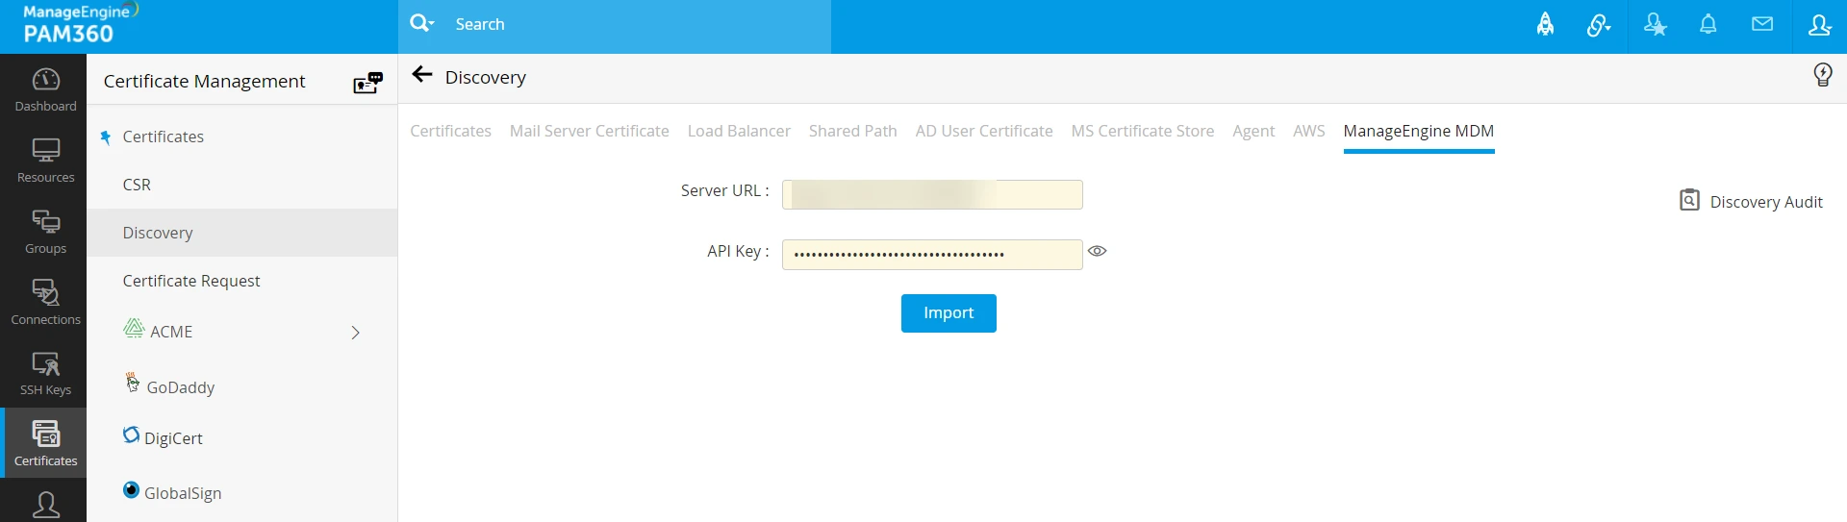The width and height of the screenshot is (1847, 522).
Task: Open the Discovery Audit link
Action: 1751,201
